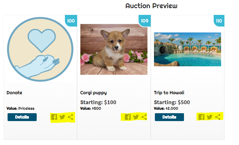The width and height of the screenshot is (239, 145).
Task: Click the Donate heart-and-hand image
Action: pos(40,49)
